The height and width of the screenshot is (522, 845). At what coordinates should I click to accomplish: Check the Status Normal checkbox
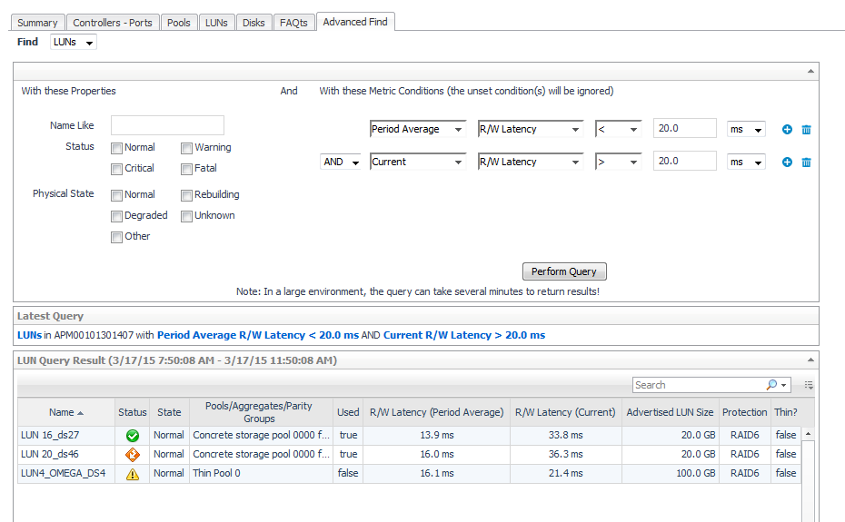(x=116, y=148)
